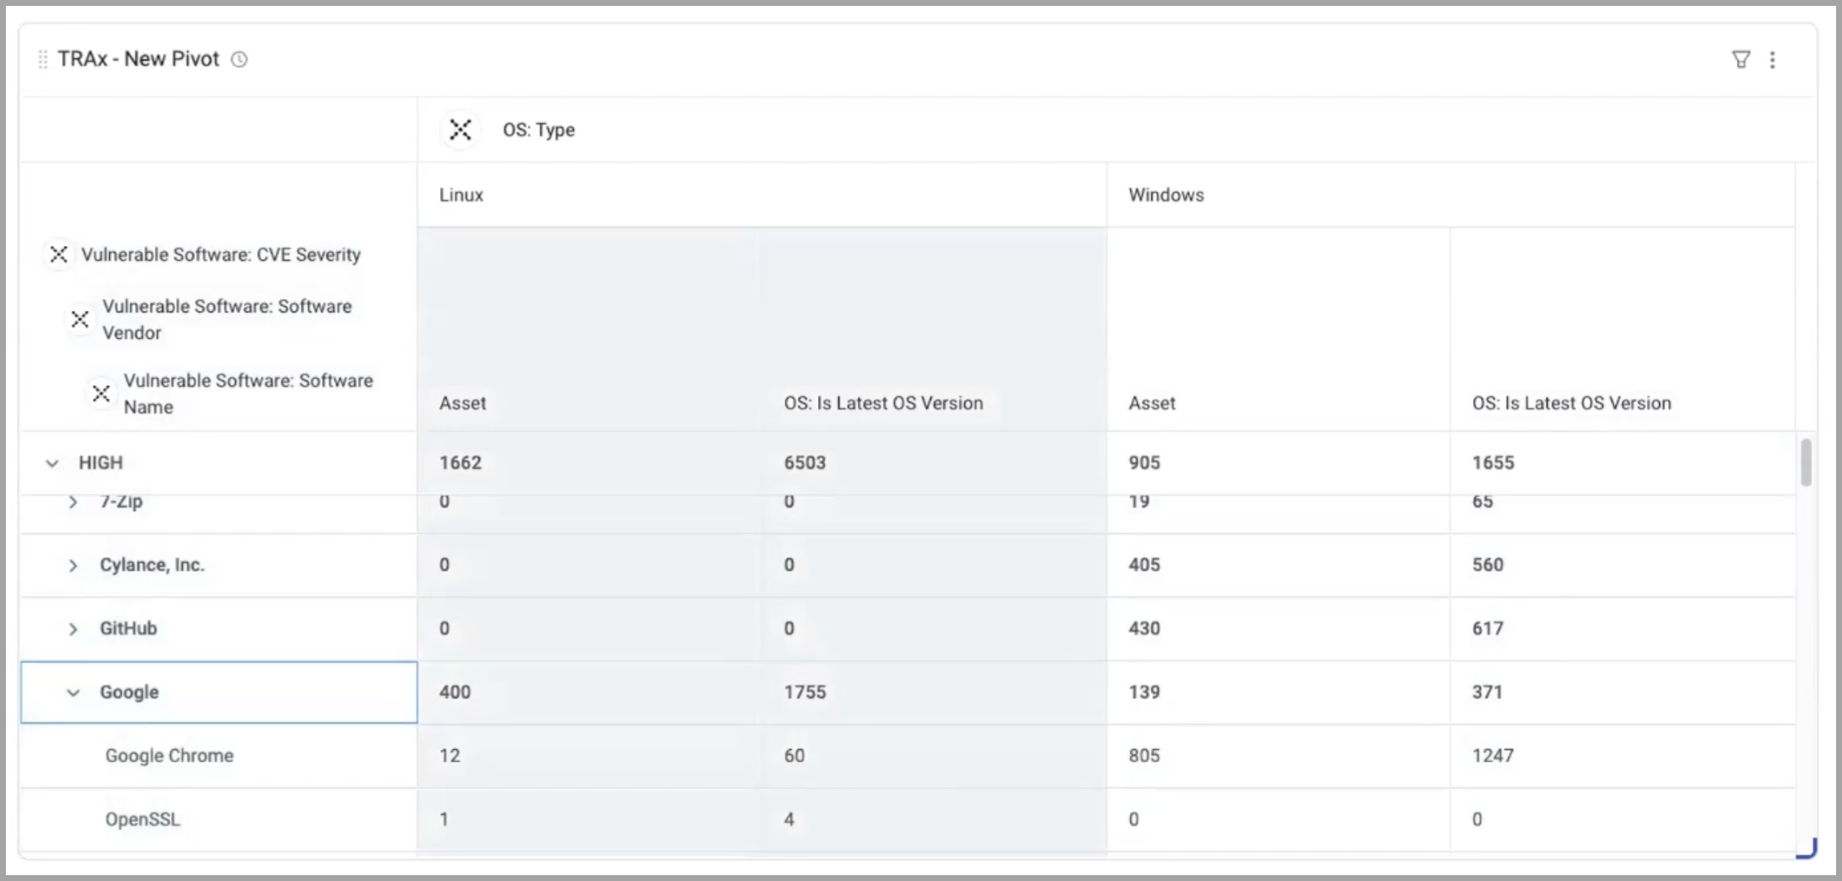Click the clock icon next to New Pivot
Image resolution: width=1842 pixels, height=881 pixels.
(239, 60)
